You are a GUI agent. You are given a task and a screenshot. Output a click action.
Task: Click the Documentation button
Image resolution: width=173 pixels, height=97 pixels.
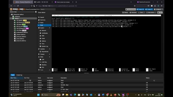(131, 9)
